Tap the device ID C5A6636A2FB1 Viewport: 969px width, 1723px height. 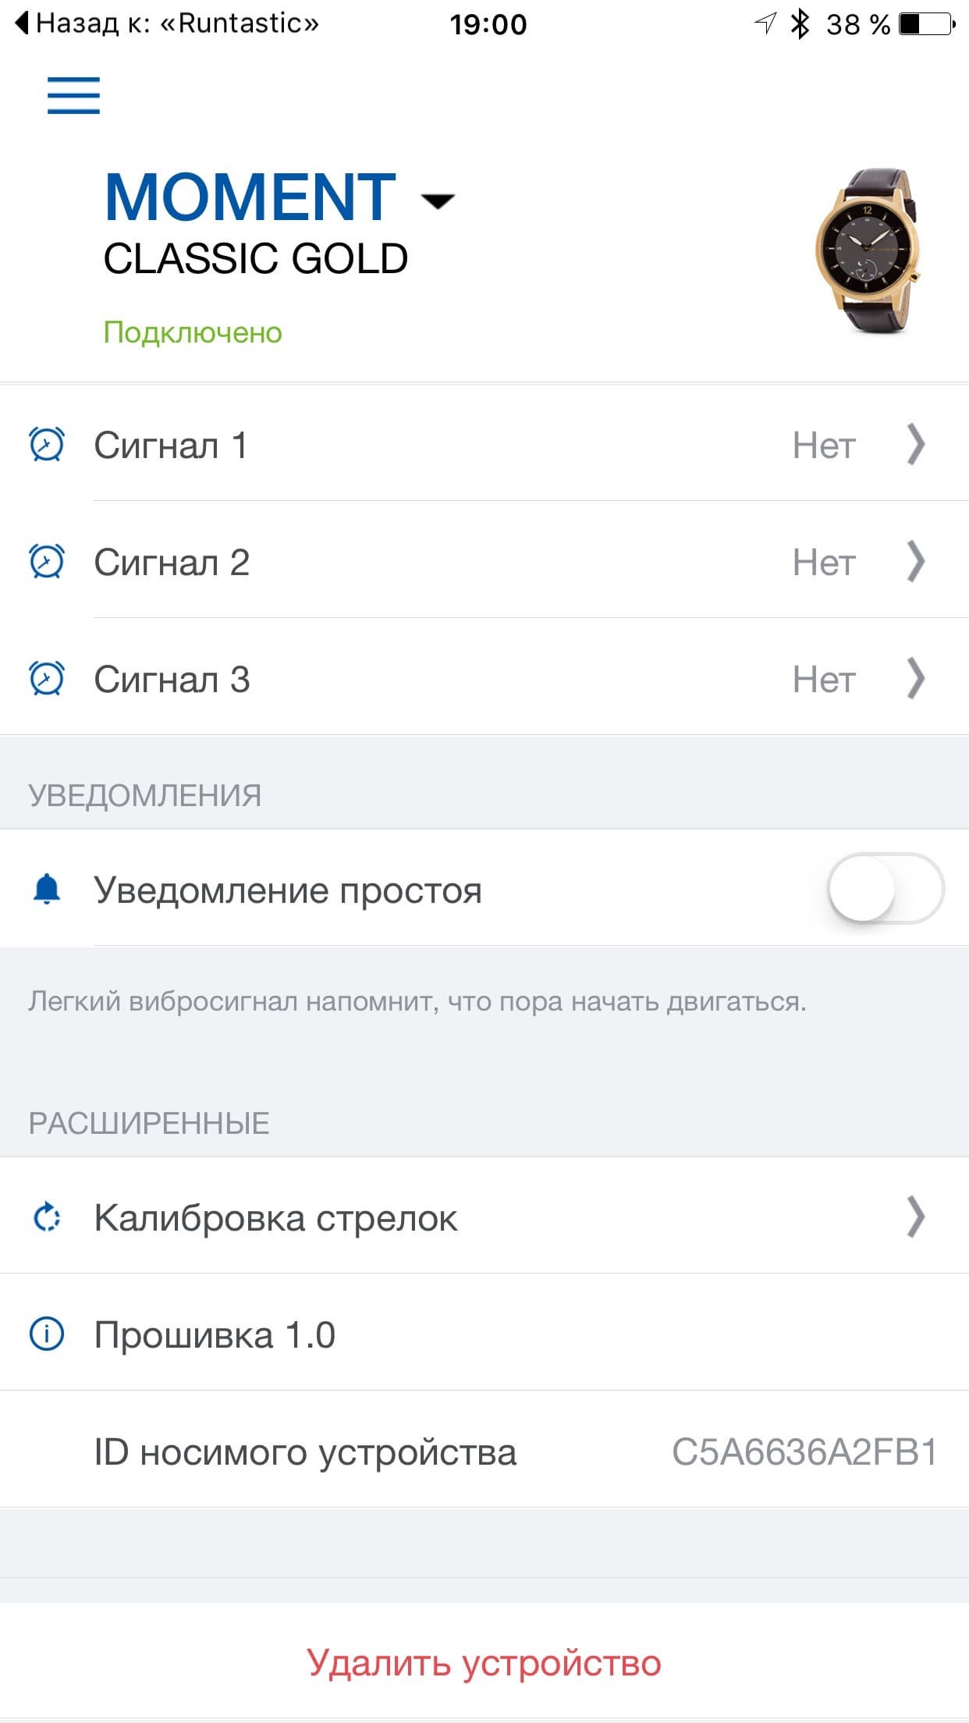(x=804, y=1452)
